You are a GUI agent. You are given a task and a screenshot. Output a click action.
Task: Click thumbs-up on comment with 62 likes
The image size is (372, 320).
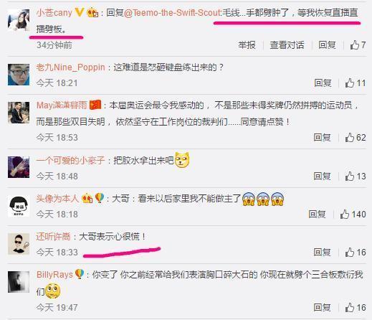point(356,138)
